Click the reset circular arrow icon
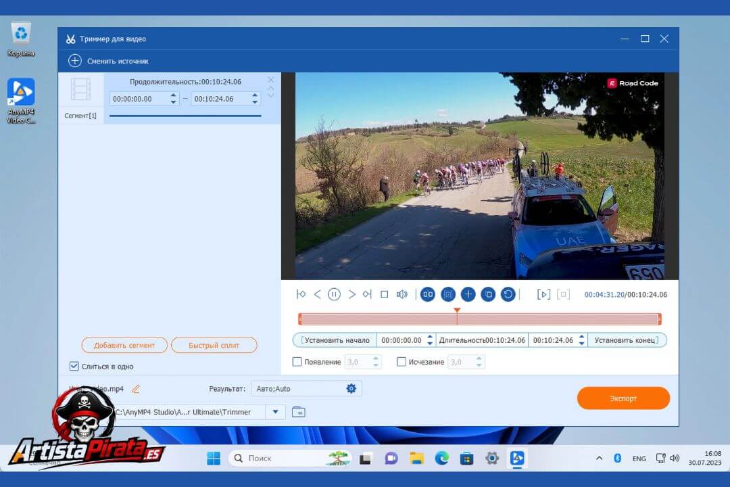 point(508,294)
